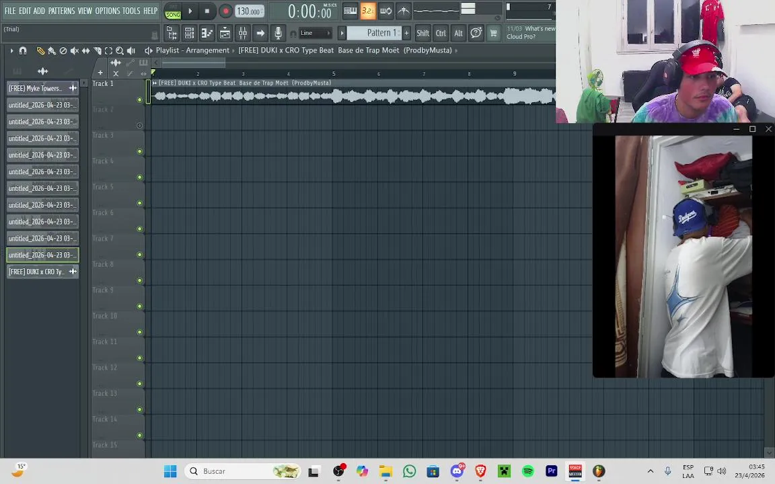Select the Zoom magnifier tool

click(120, 50)
